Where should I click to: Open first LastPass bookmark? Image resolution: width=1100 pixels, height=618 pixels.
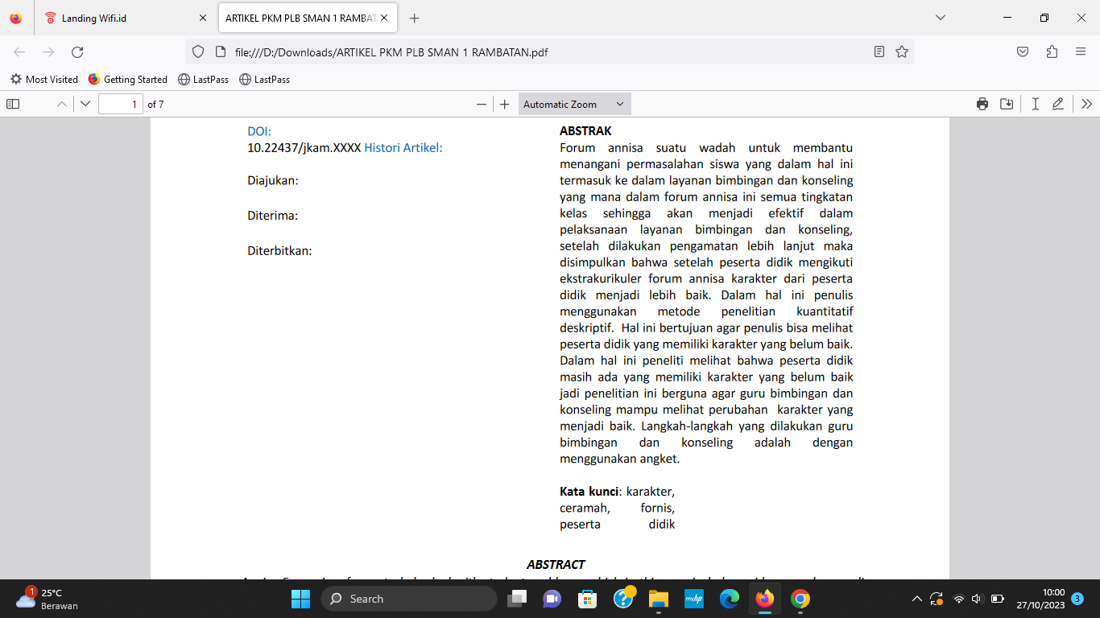[204, 80]
